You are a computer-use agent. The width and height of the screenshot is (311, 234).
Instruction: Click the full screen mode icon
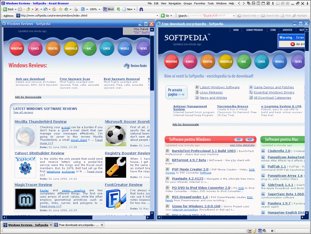click(x=83, y=9)
